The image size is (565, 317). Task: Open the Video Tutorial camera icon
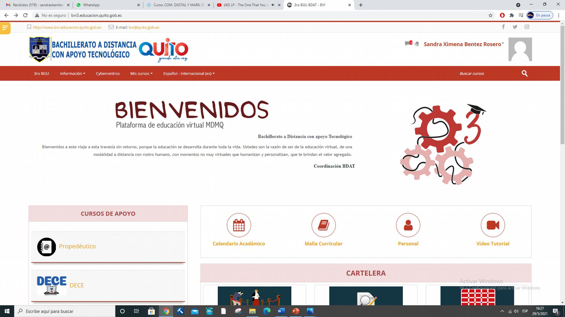pyautogui.click(x=493, y=225)
